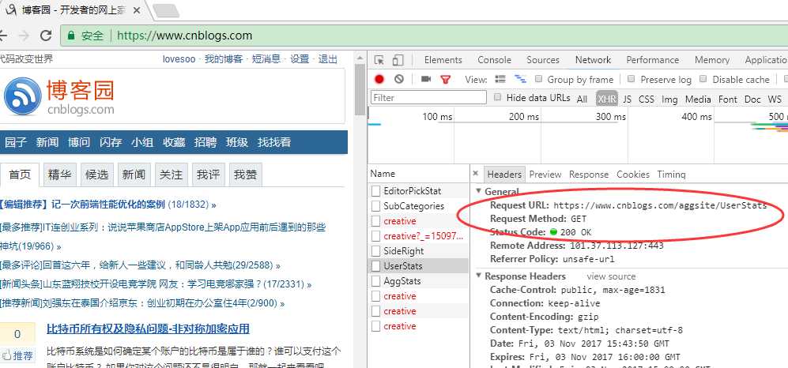
Task: Click the forward navigation arrow
Action: click(24, 36)
